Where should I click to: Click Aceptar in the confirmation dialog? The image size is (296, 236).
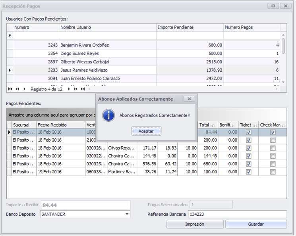click(146, 131)
